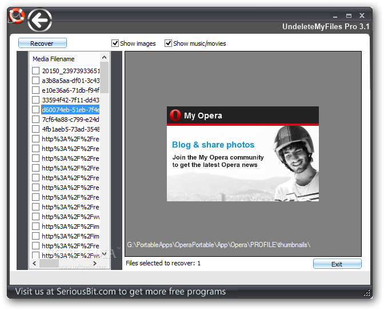Image resolution: width=384 pixels, height=310 pixels.
Task: Select the a3b8a5aa-df01-3c43 filename
Action: click(x=70, y=81)
